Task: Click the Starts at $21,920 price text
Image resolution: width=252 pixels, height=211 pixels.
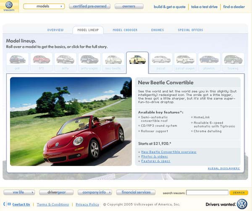Action: (x=155, y=144)
